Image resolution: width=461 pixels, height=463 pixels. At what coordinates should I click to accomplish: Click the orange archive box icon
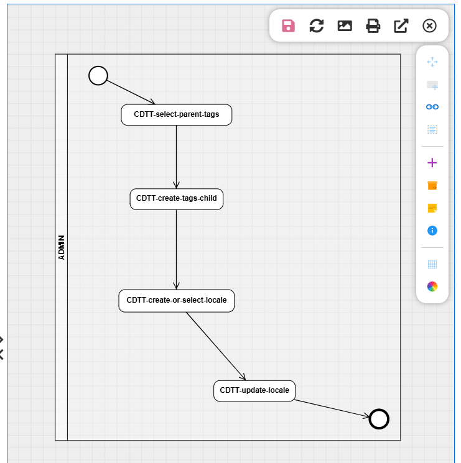(x=432, y=185)
